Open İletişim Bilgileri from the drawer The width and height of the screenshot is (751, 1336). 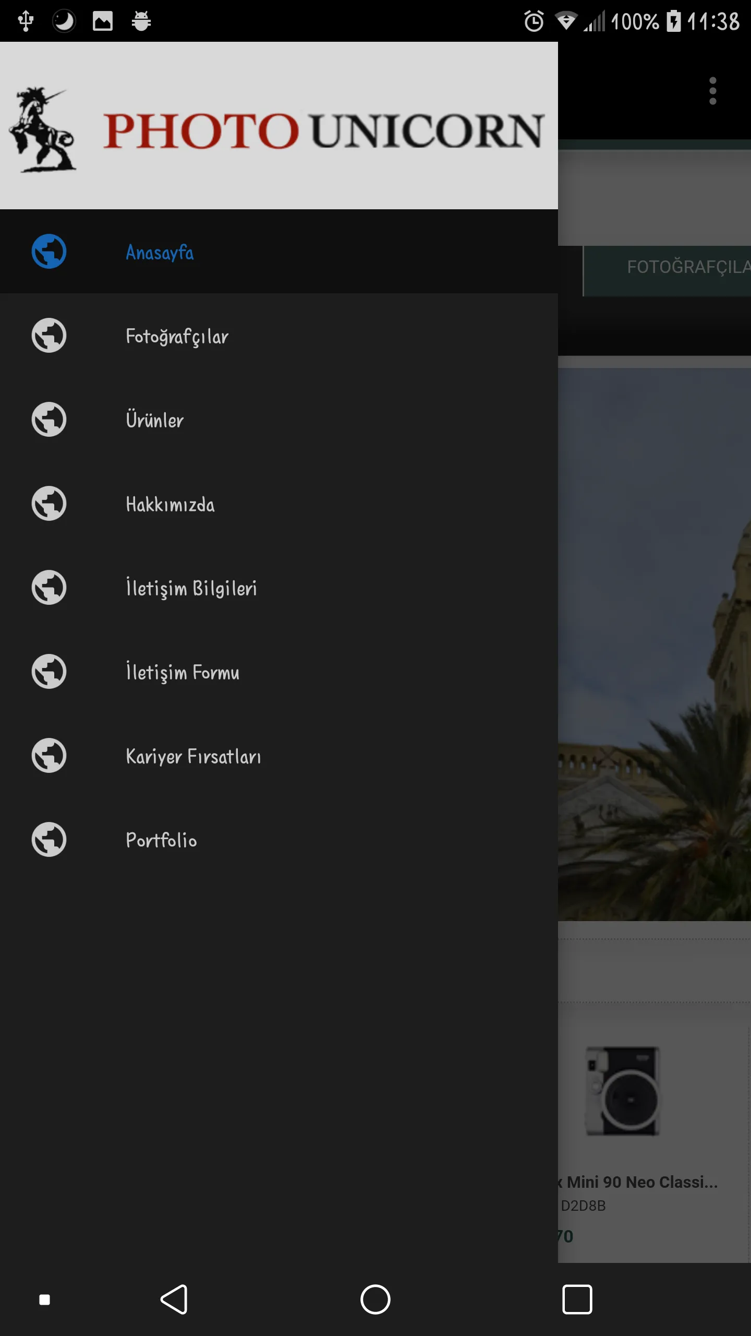(279, 588)
